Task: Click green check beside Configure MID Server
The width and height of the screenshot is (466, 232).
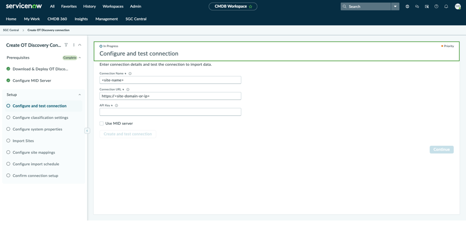Action: point(8,80)
